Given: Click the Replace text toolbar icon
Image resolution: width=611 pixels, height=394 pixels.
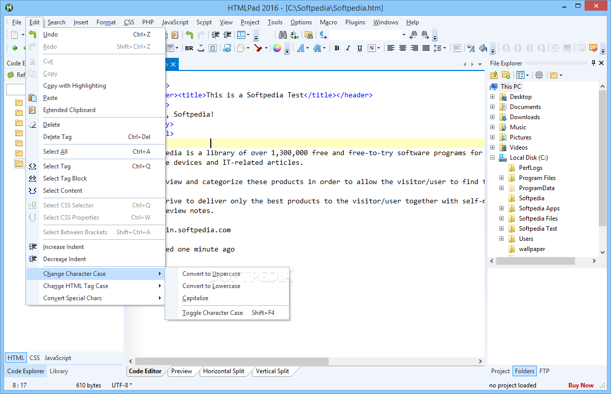Looking at the screenshot, I should (295, 35).
